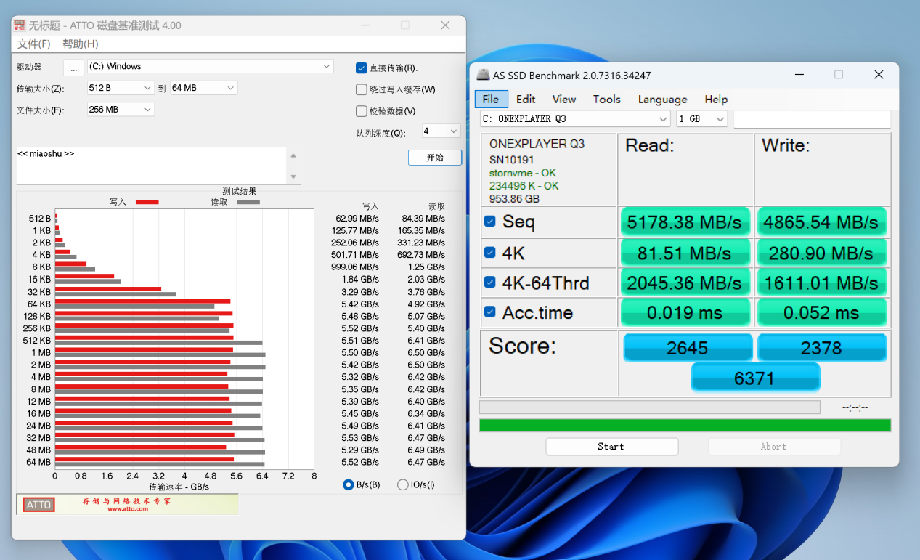Click the AS SSD Benchmark title icon
This screenshot has height=560, width=920.
click(483, 76)
